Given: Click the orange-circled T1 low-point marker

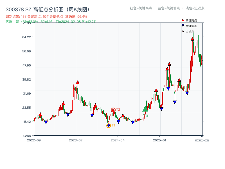Looking at the screenshot, I should [109, 126].
